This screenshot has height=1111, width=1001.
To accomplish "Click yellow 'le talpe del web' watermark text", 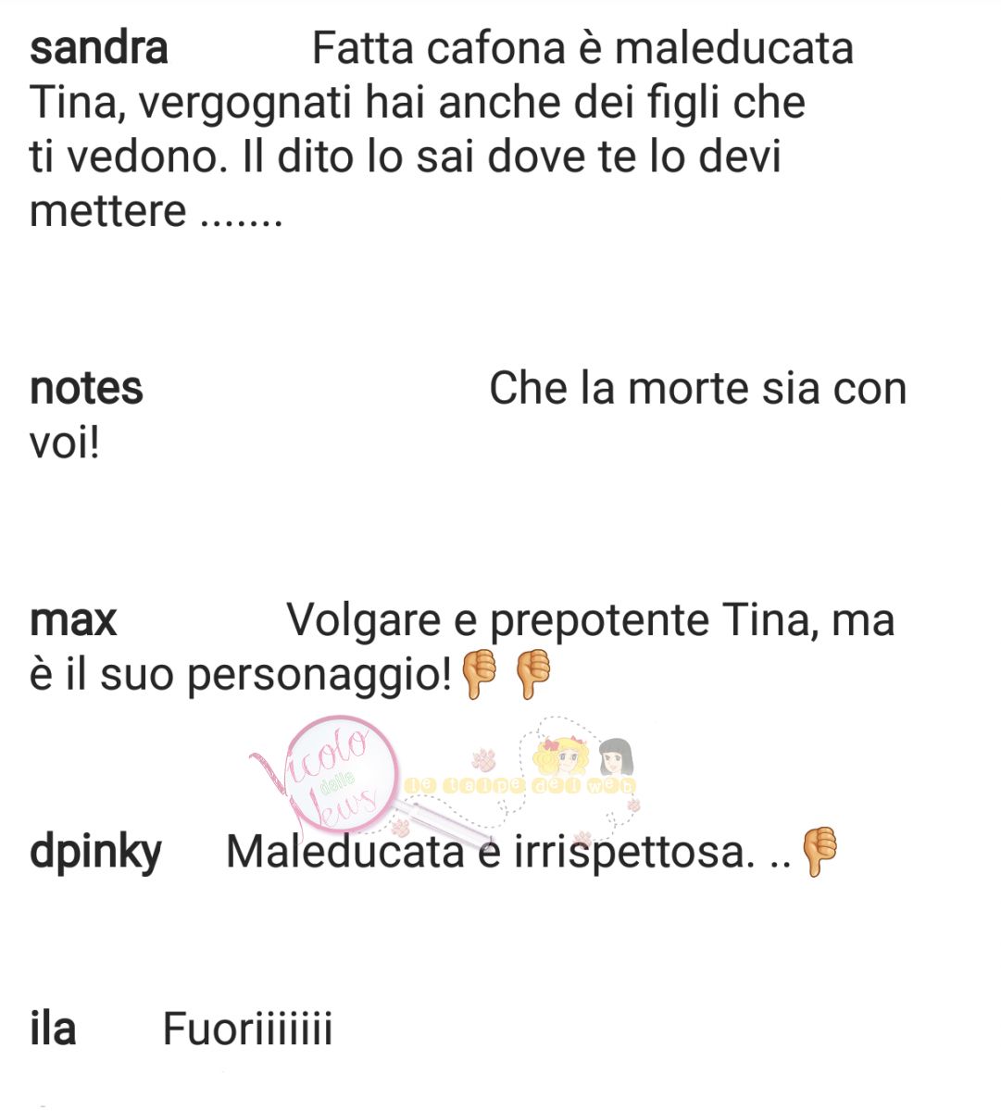I will click(x=520, y=788).
